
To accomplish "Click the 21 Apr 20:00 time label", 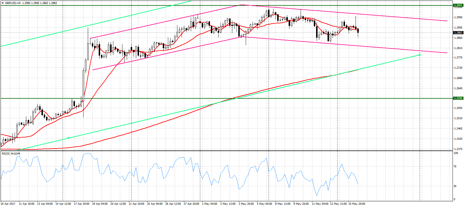I will click(x=136, y=204).
